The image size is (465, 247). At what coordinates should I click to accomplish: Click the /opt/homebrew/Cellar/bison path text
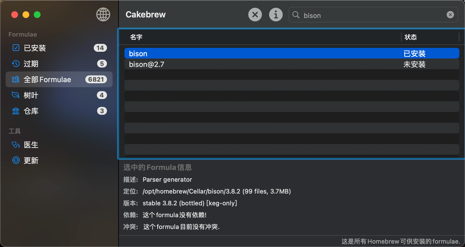click(216, 191)
